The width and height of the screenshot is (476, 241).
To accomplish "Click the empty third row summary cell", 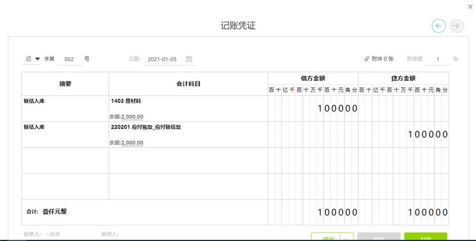I will pyautogui.click(x=65, y=161).
